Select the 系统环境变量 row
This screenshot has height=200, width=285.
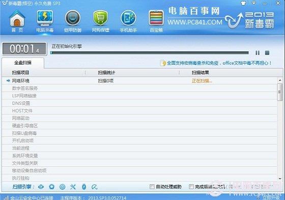[x=139, y=156]
